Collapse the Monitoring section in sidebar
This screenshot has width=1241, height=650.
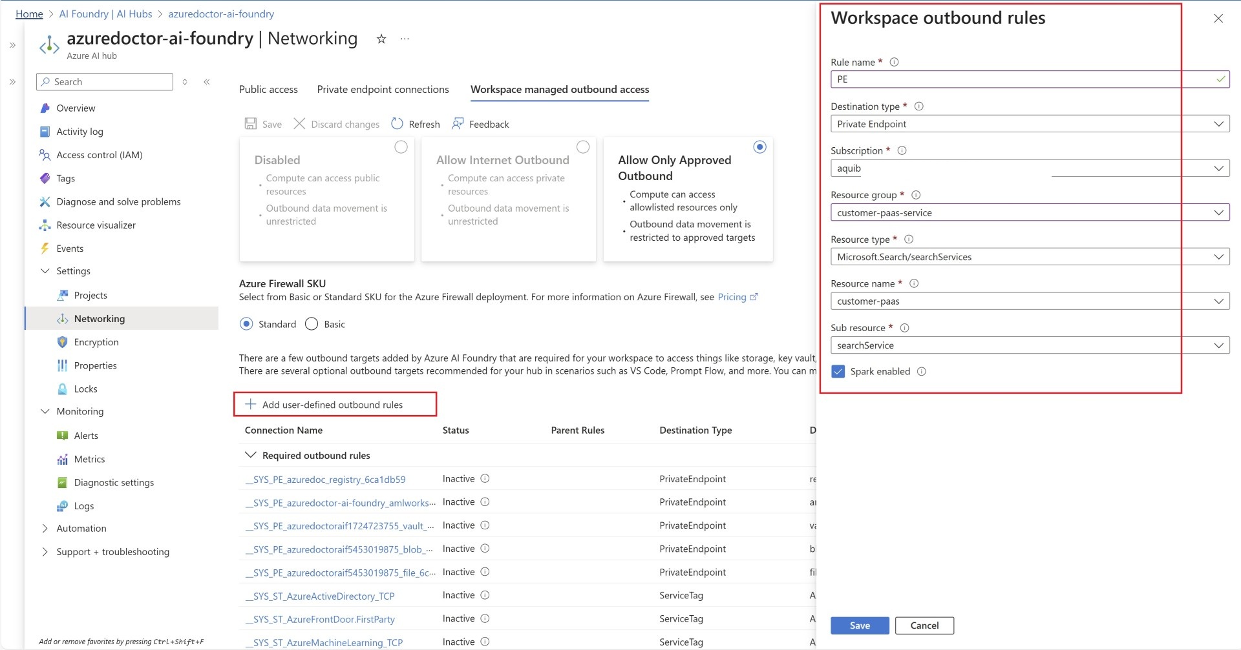(x=45, y=411)
